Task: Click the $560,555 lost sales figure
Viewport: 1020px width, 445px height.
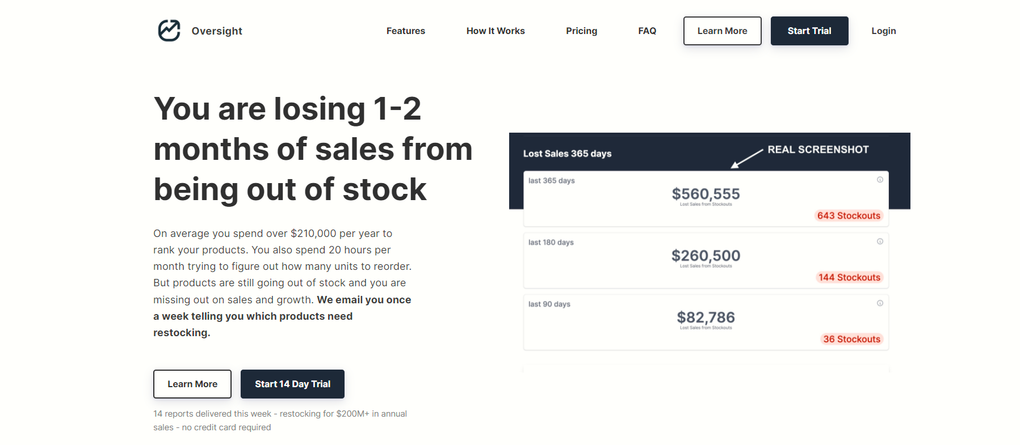Action: [x=706, y=194]
